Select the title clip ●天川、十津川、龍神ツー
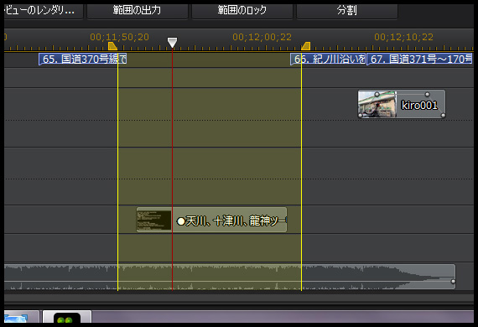This screenshot has width=478, height=327. pyautogui.click(x=211, y=220)
